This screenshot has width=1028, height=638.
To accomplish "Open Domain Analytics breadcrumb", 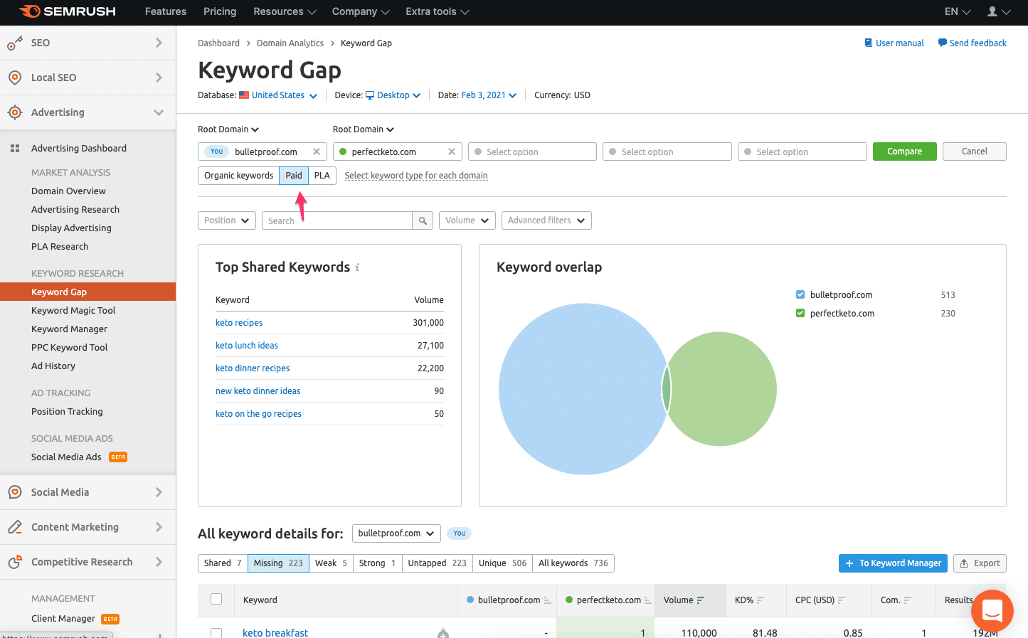I will tap(290, 43).
